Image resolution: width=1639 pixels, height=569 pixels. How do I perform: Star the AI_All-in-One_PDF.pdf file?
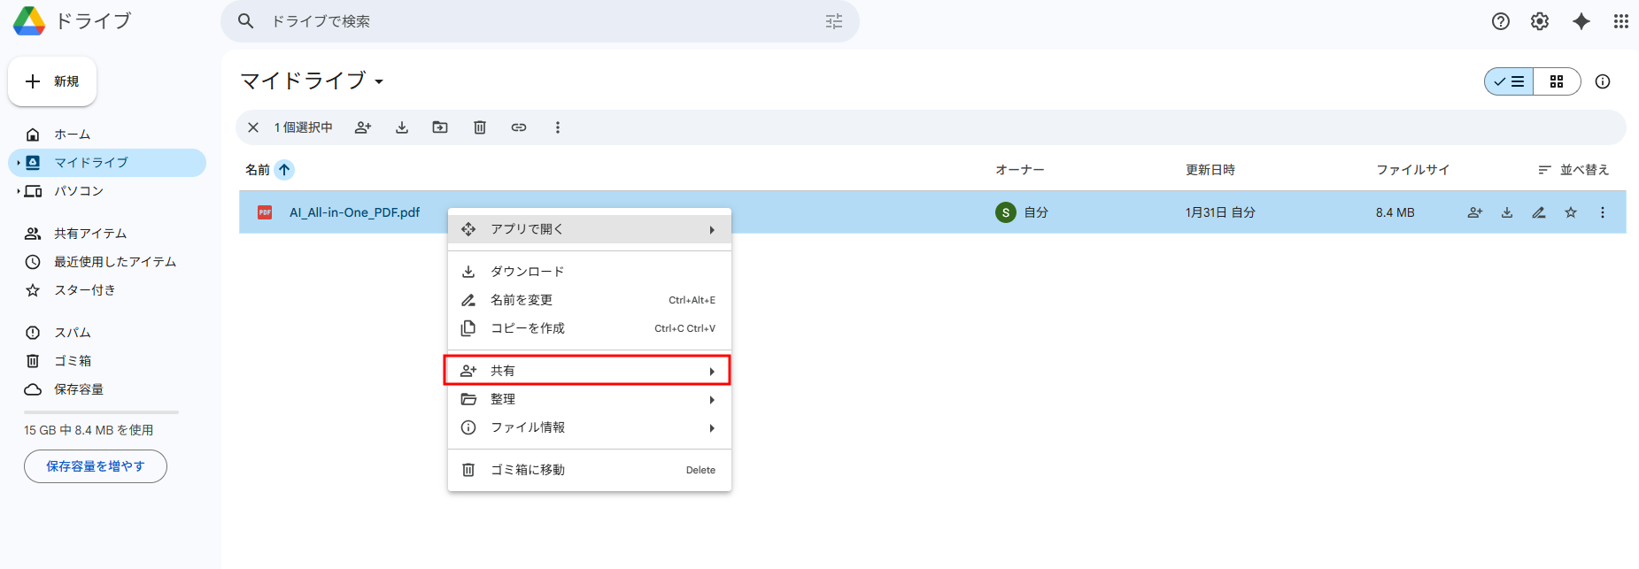1570,212
